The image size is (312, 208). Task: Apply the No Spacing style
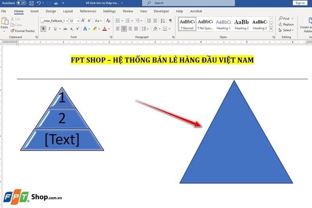(x=206, y=24)
